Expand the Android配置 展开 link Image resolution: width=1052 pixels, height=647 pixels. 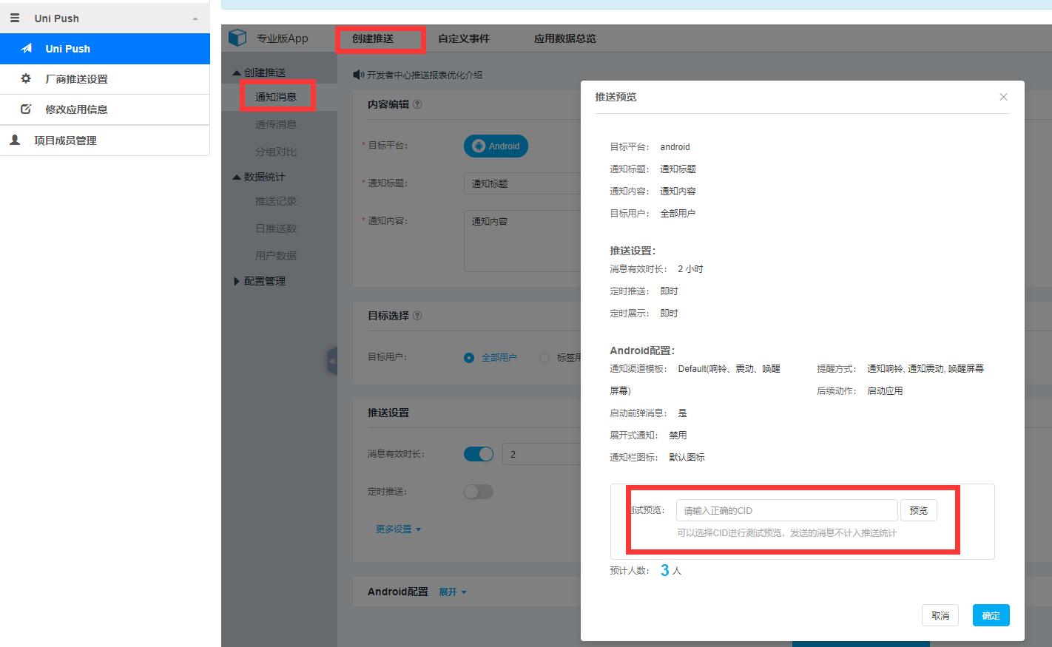[453, 592]
